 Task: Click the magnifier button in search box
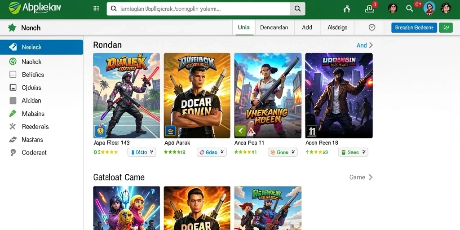(x=297, y=9)
